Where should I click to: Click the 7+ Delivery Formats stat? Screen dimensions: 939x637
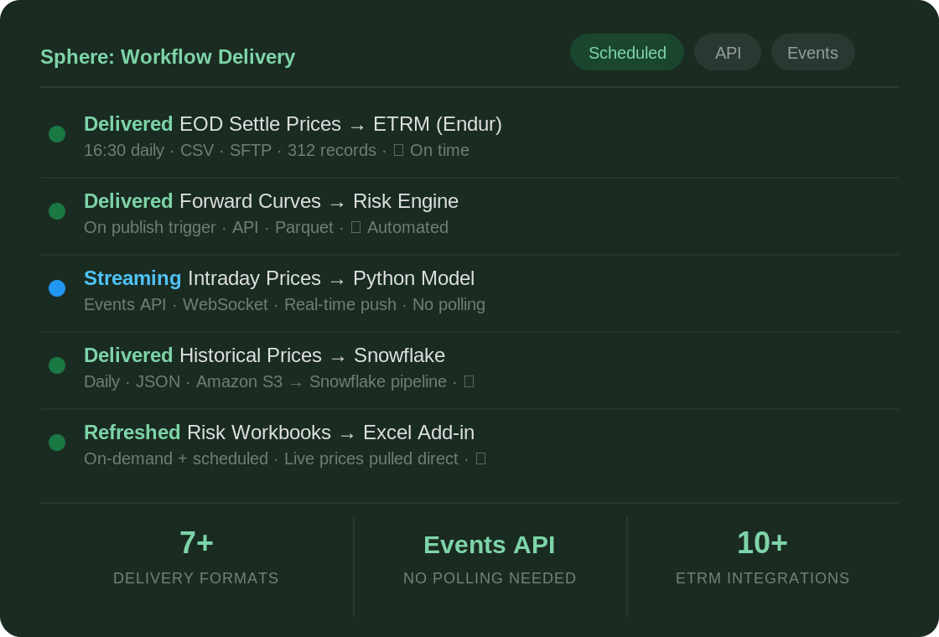click(196, 557)
